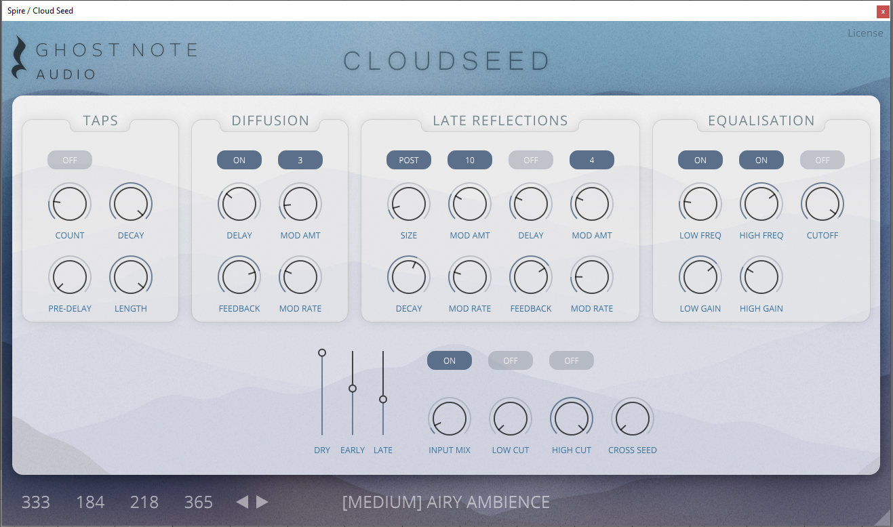Click the TAPS section heading
Screen dimensions: 893x527
100,121
